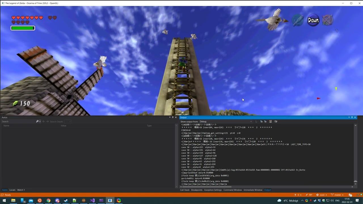This screenshot has height=204, width=363.
Task: Toggle Word Wrap icon in Output toolbar
Action: click(x=276, y=122)
